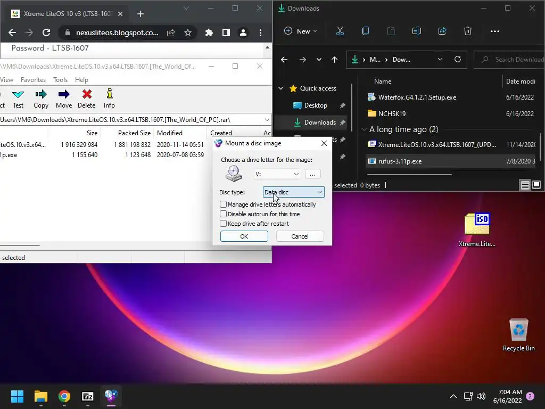Click trash Delete icon in Explorer command bar

[467, 31]
